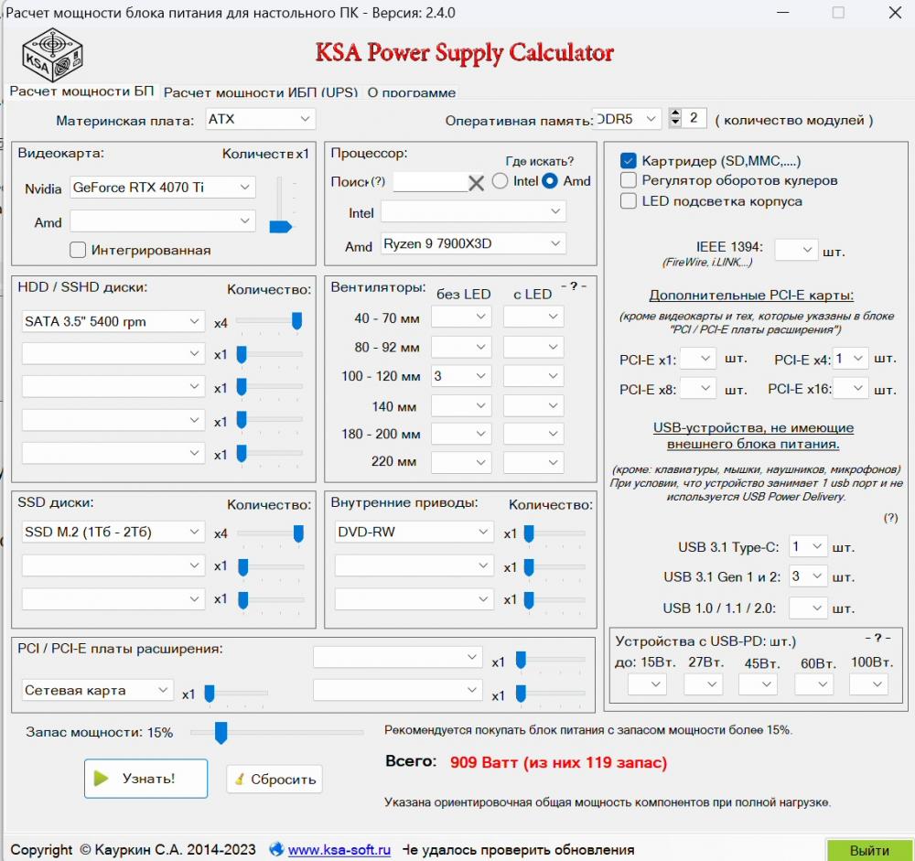Expand the Nvidia GeForce RTX 4070 Ti dropdown
Screen dimensions: 915x861
163,188
